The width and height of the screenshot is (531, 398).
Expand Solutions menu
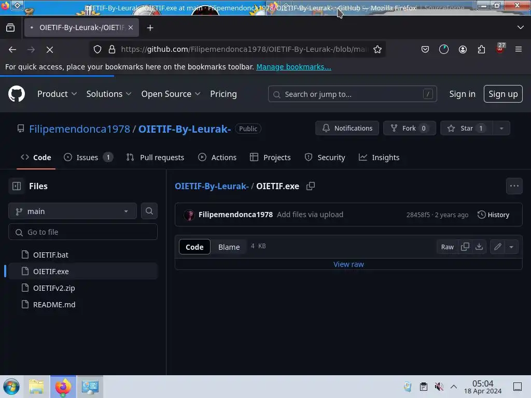[x=109, y=94]
